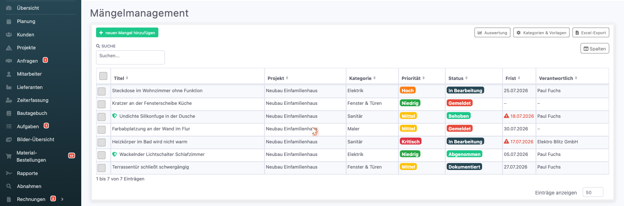Go to Anfragen menu item
This screenshot has height=206, width=624.
point(27,61)
